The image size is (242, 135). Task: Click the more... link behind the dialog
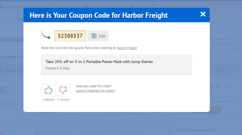234,49
